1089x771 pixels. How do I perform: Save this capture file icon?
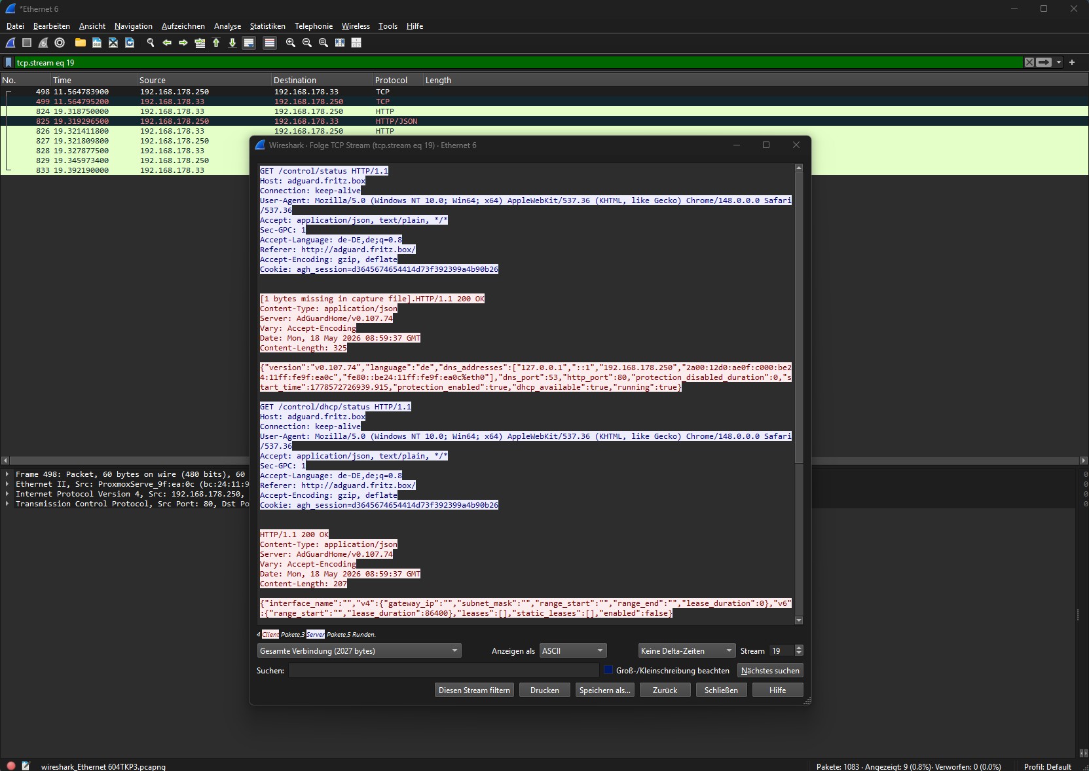click(97, 43)
